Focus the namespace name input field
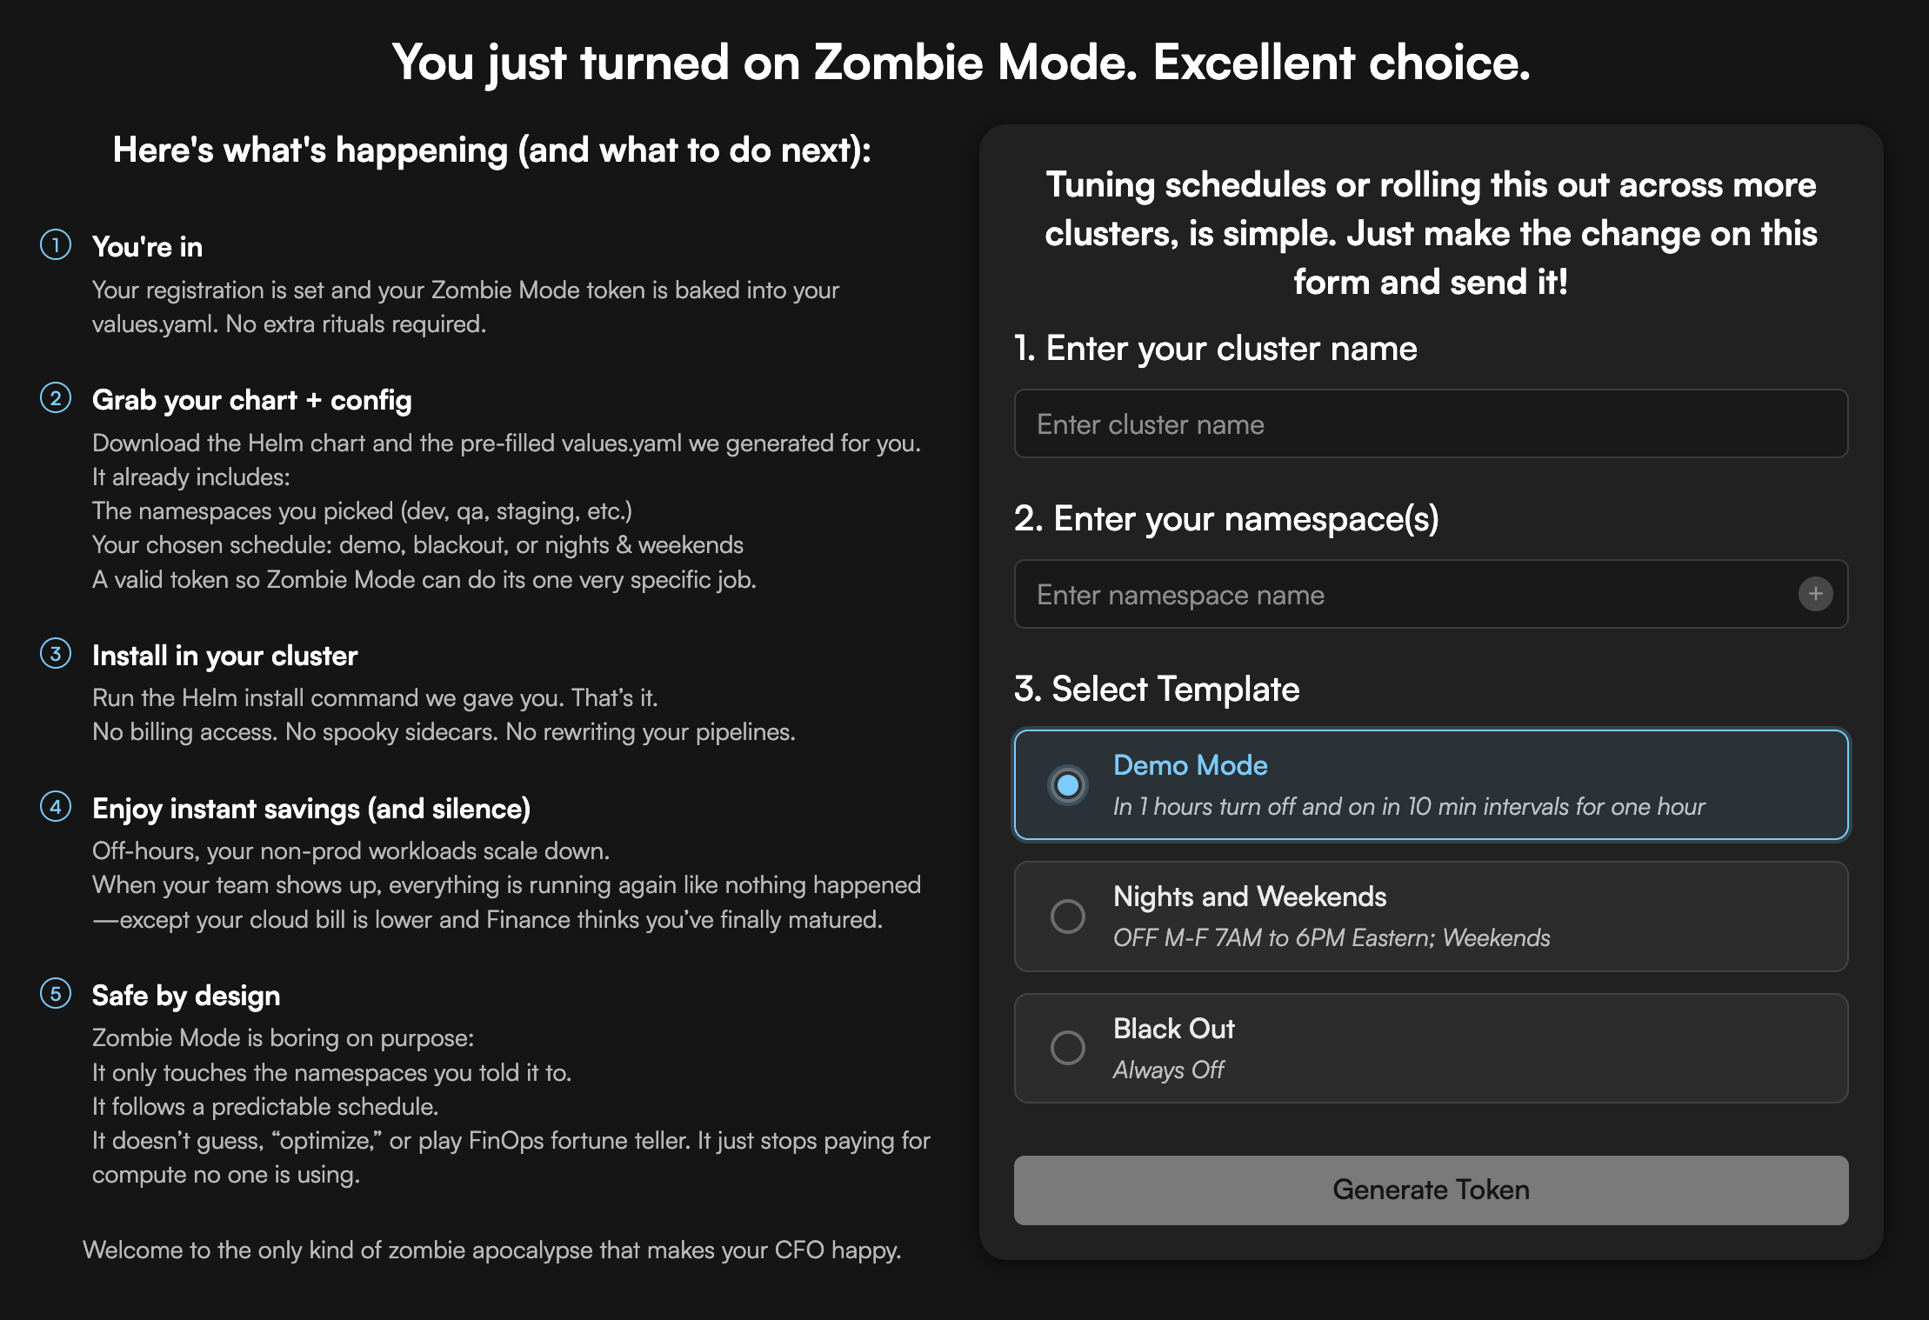 (x=1400, y=595)
